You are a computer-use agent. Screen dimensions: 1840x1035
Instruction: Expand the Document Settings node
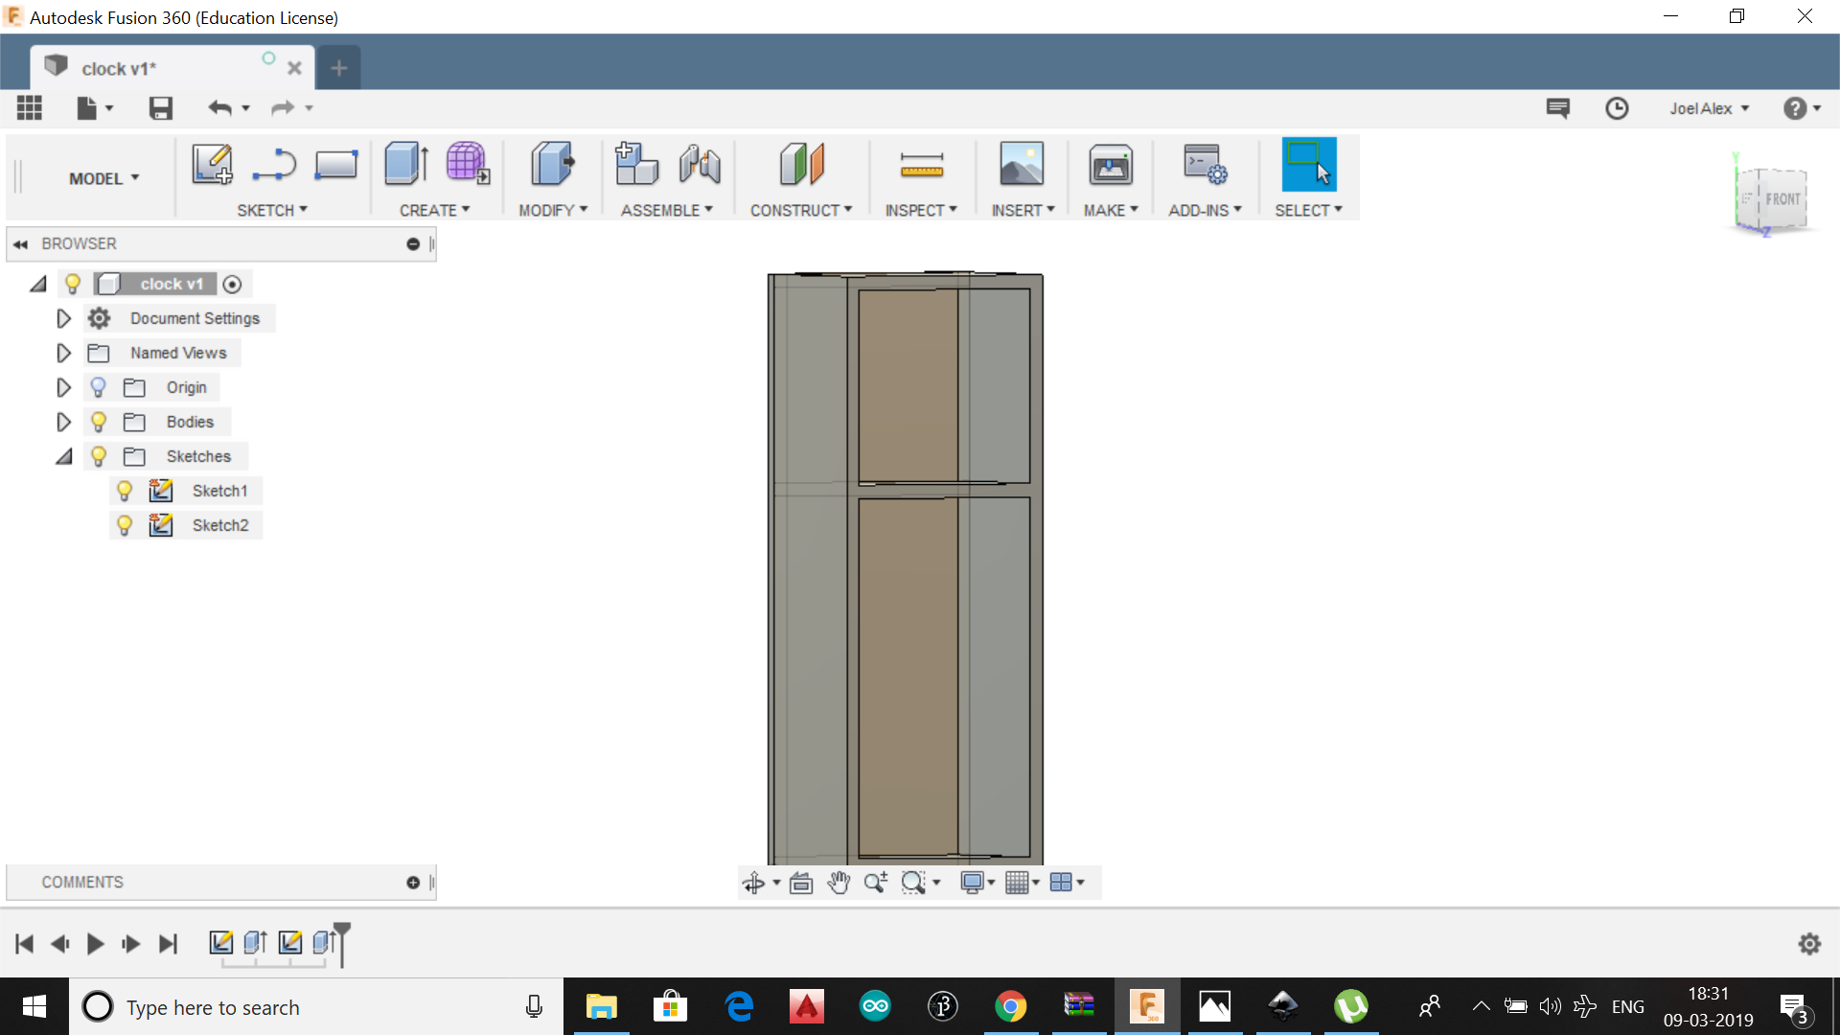tap(63, 318)
